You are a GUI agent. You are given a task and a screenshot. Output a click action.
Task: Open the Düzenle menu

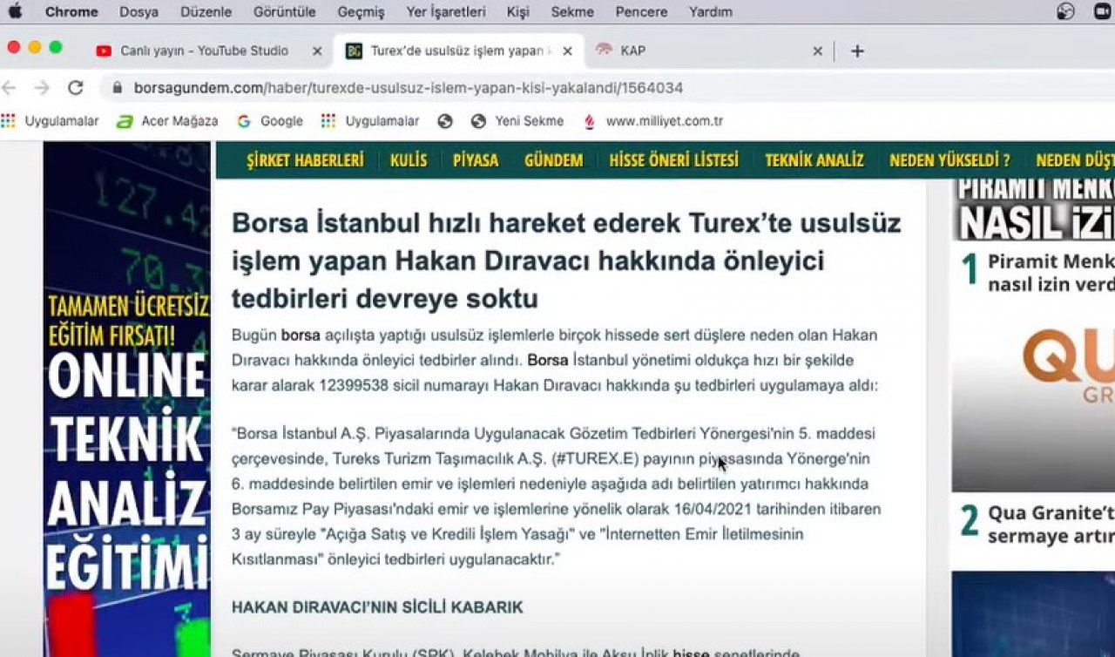tap(206, 12)
